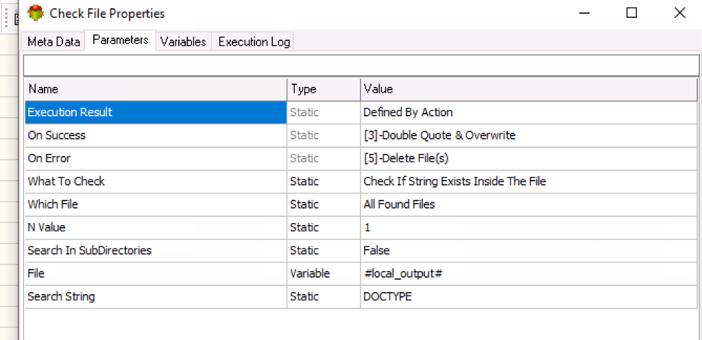Click the Value column header
Viewport: 702px width, 340px height.
click(x=529, y=90)
